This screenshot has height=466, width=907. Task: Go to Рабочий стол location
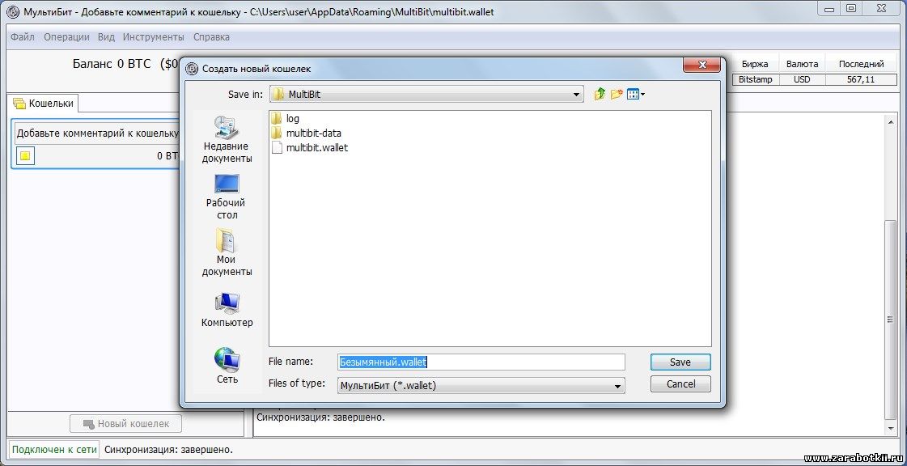click(x=227, y=197)
